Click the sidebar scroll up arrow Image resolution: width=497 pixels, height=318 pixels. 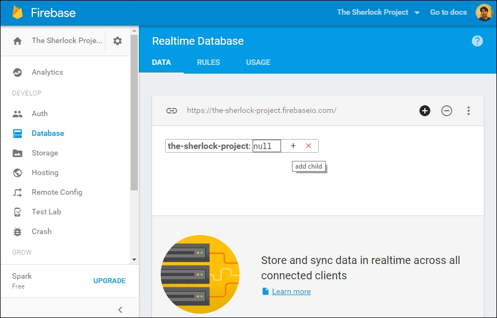(134, 31)
